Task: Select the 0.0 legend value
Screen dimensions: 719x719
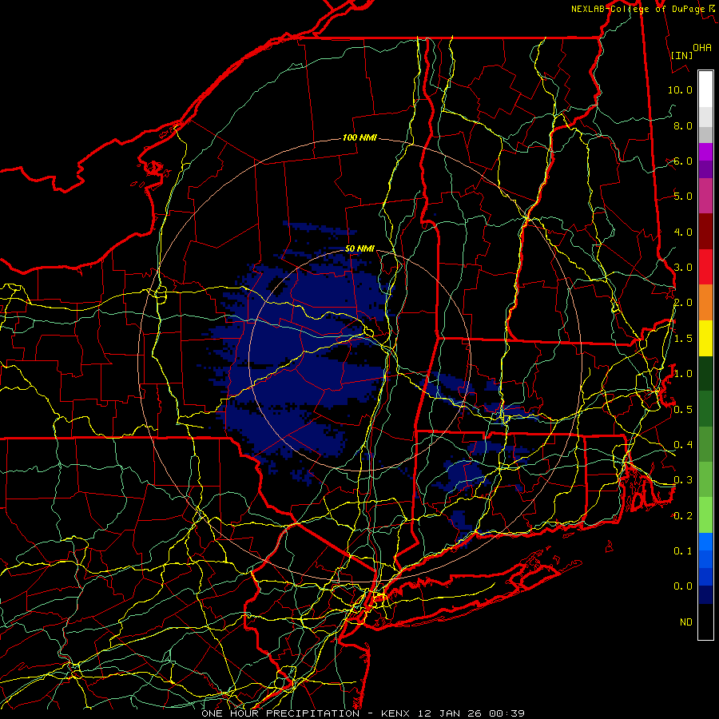Action: pyautogui.click(x=683, y=586)
